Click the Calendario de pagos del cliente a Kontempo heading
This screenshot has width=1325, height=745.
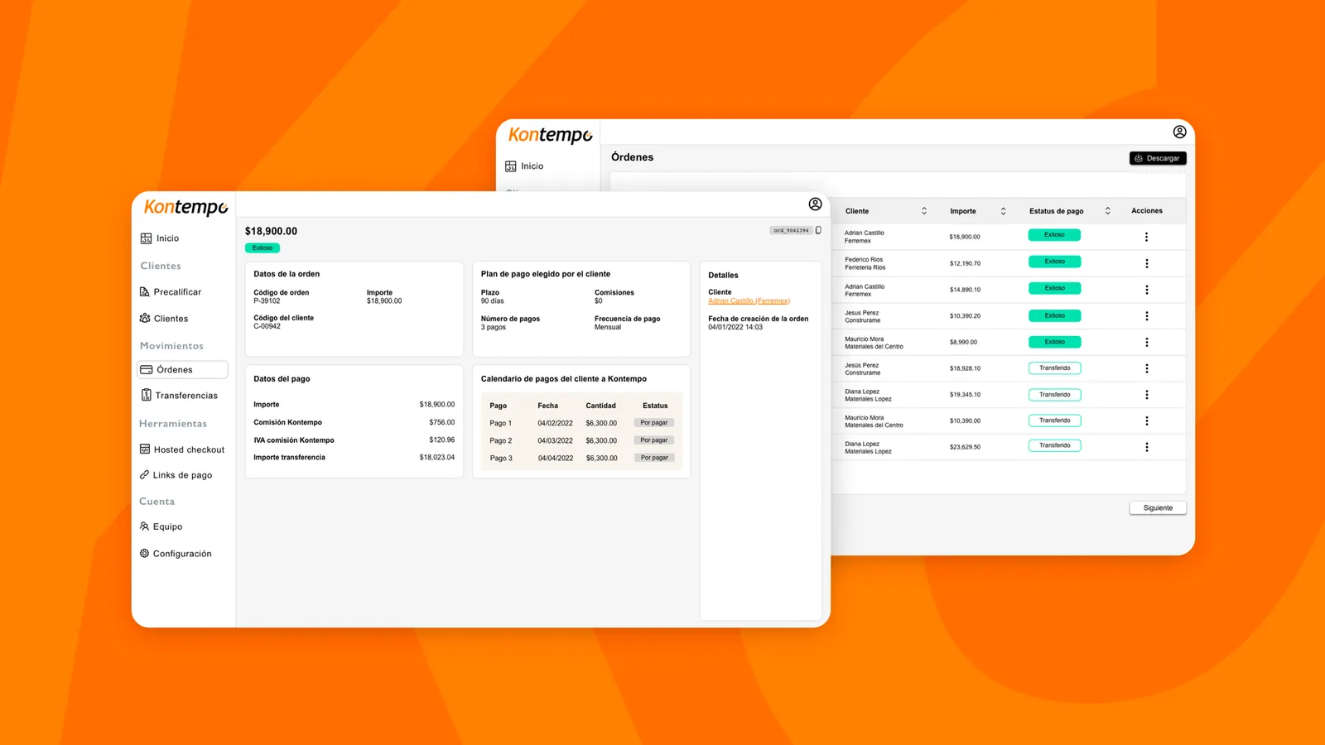(x=564, y=379)
